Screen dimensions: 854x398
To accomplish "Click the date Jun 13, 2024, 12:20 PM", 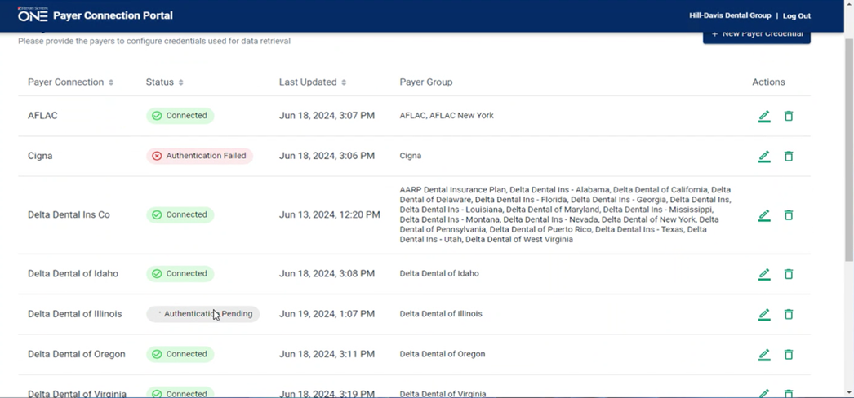I will [330, 214].
